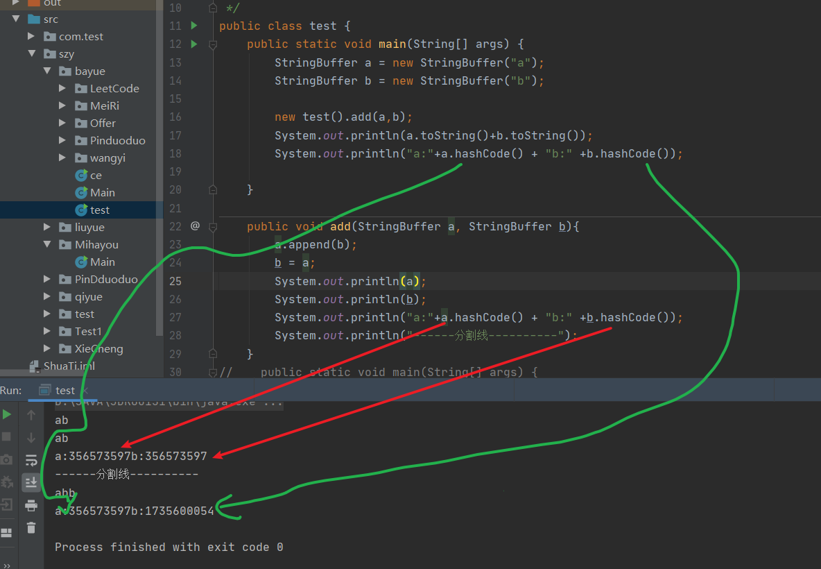Collapse the Mihayou package arrow
Viewport: 821px width, 569px height.
coord(47,244)
